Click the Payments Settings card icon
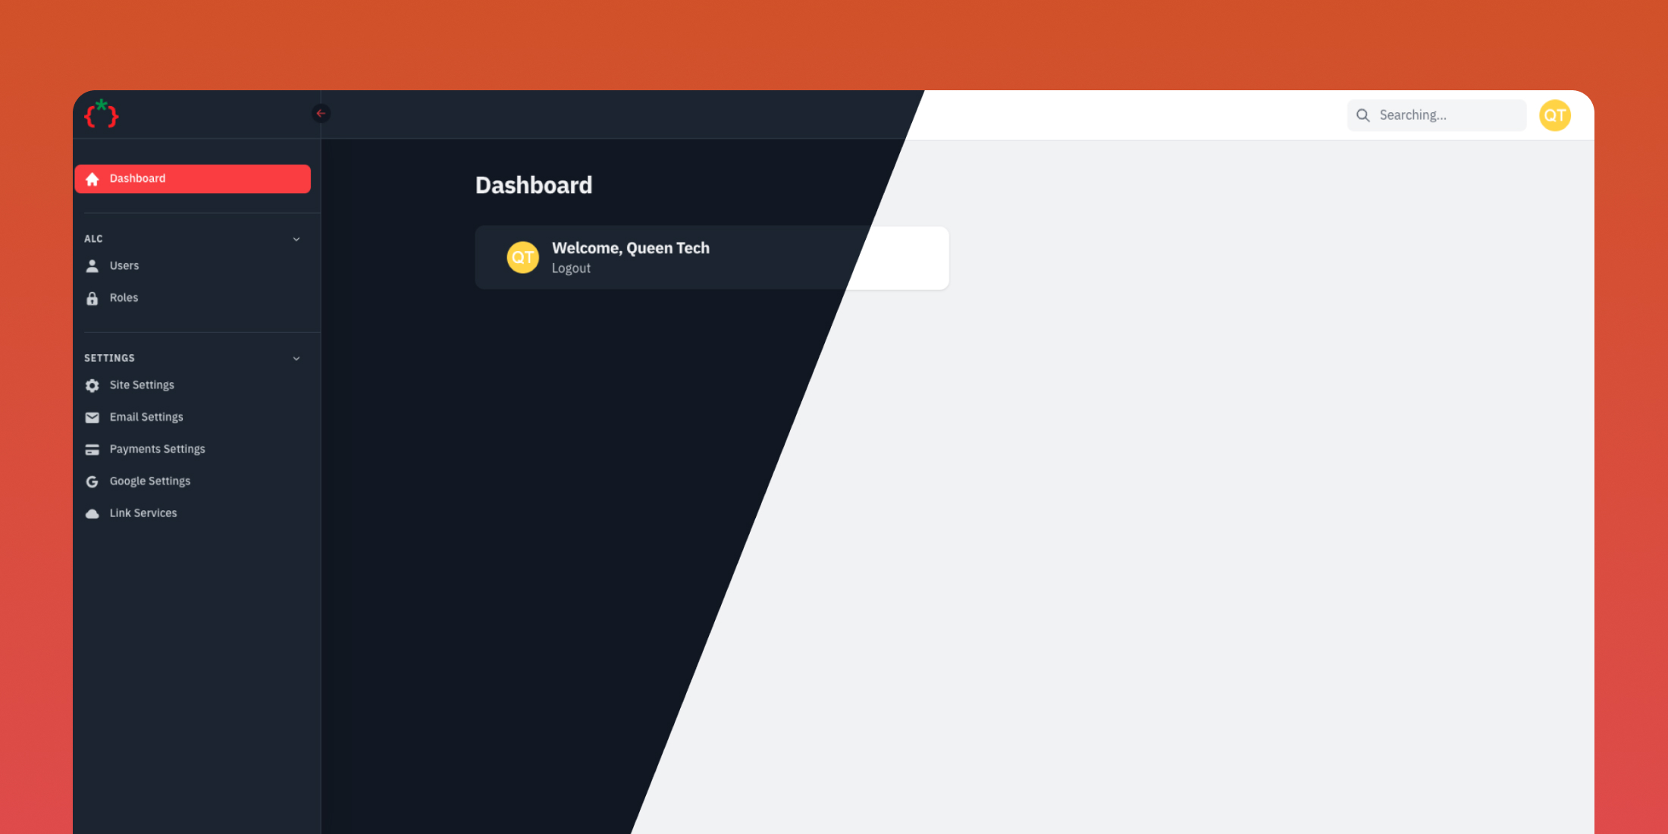Image resolution: width=1668 pixels, height=834 pixels. coord(92,449)
